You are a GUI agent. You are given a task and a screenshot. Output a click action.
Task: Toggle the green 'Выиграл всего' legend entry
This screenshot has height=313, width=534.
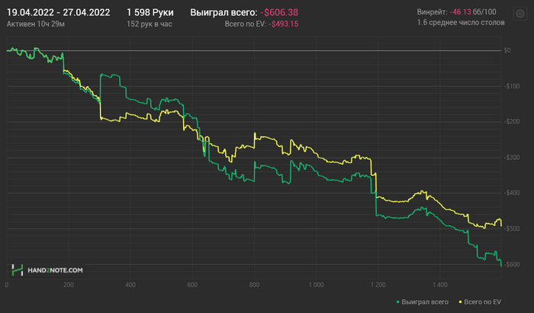(x=423, y=302)
